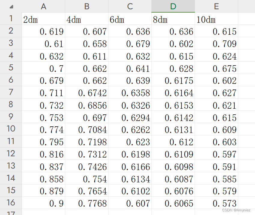
Task: Click cell with value 0.675
Action: [216, 68]
